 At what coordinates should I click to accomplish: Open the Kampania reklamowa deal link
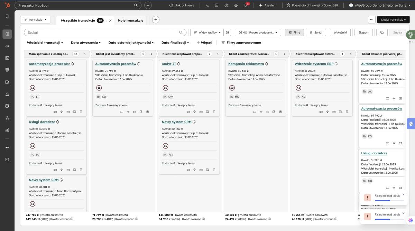(246, 64)
